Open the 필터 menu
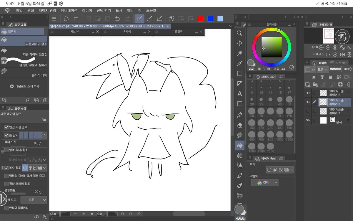The image size is (353, 221). point(130,11)
